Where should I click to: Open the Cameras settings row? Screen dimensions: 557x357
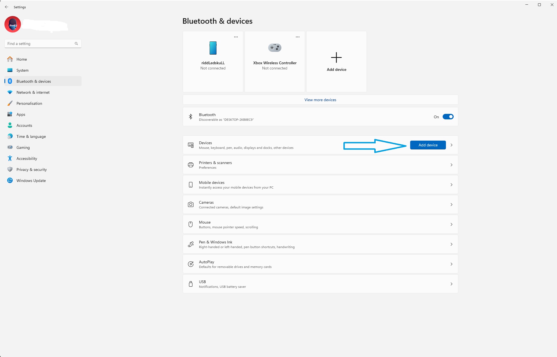[320, 205]
